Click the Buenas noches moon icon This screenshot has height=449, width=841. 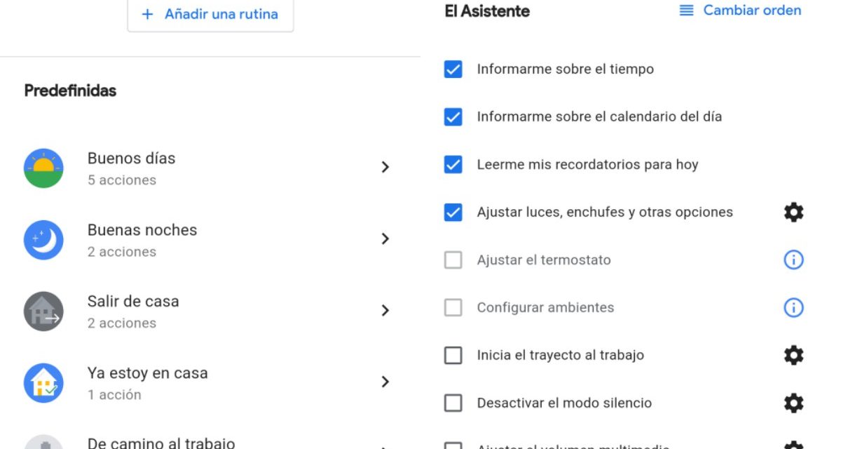click(43, 240)
